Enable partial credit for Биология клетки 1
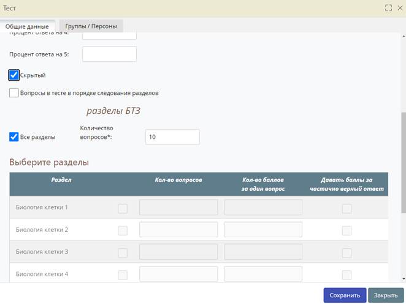 [347, 209]
